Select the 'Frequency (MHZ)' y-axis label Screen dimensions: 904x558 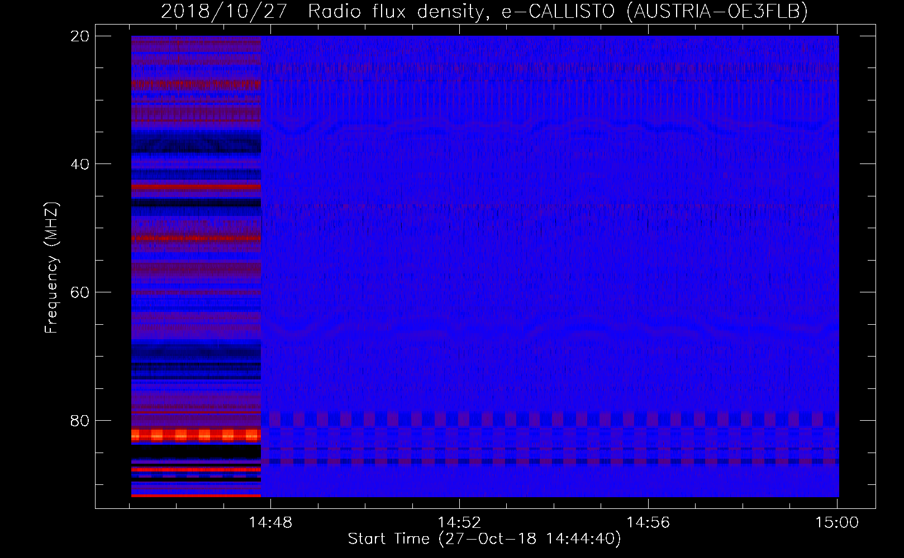coord(51,268)
